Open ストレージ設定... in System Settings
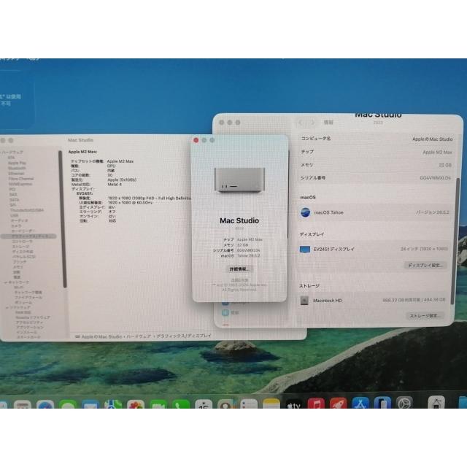Screen dimensions: 467x467 [x=425, y=316]
